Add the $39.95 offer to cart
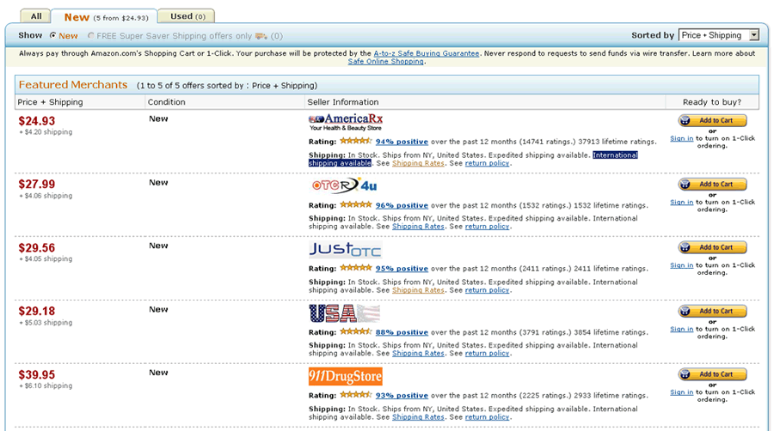The height and width of the screenshot is (431, 774). point(712,374)
